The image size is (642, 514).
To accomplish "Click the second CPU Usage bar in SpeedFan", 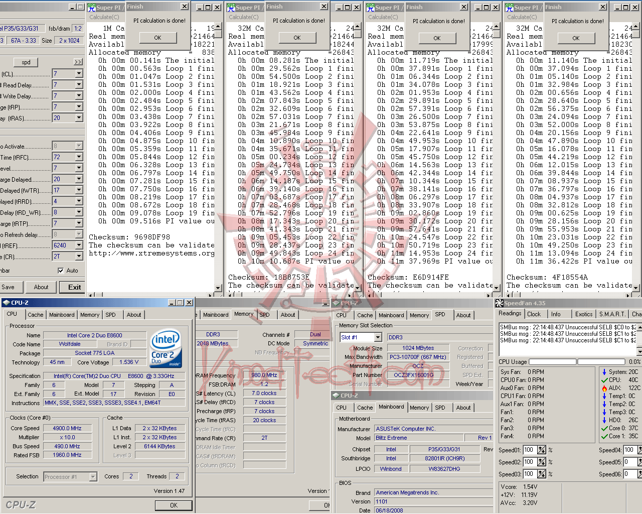I will pyautogui.click(x=601, y=361).
